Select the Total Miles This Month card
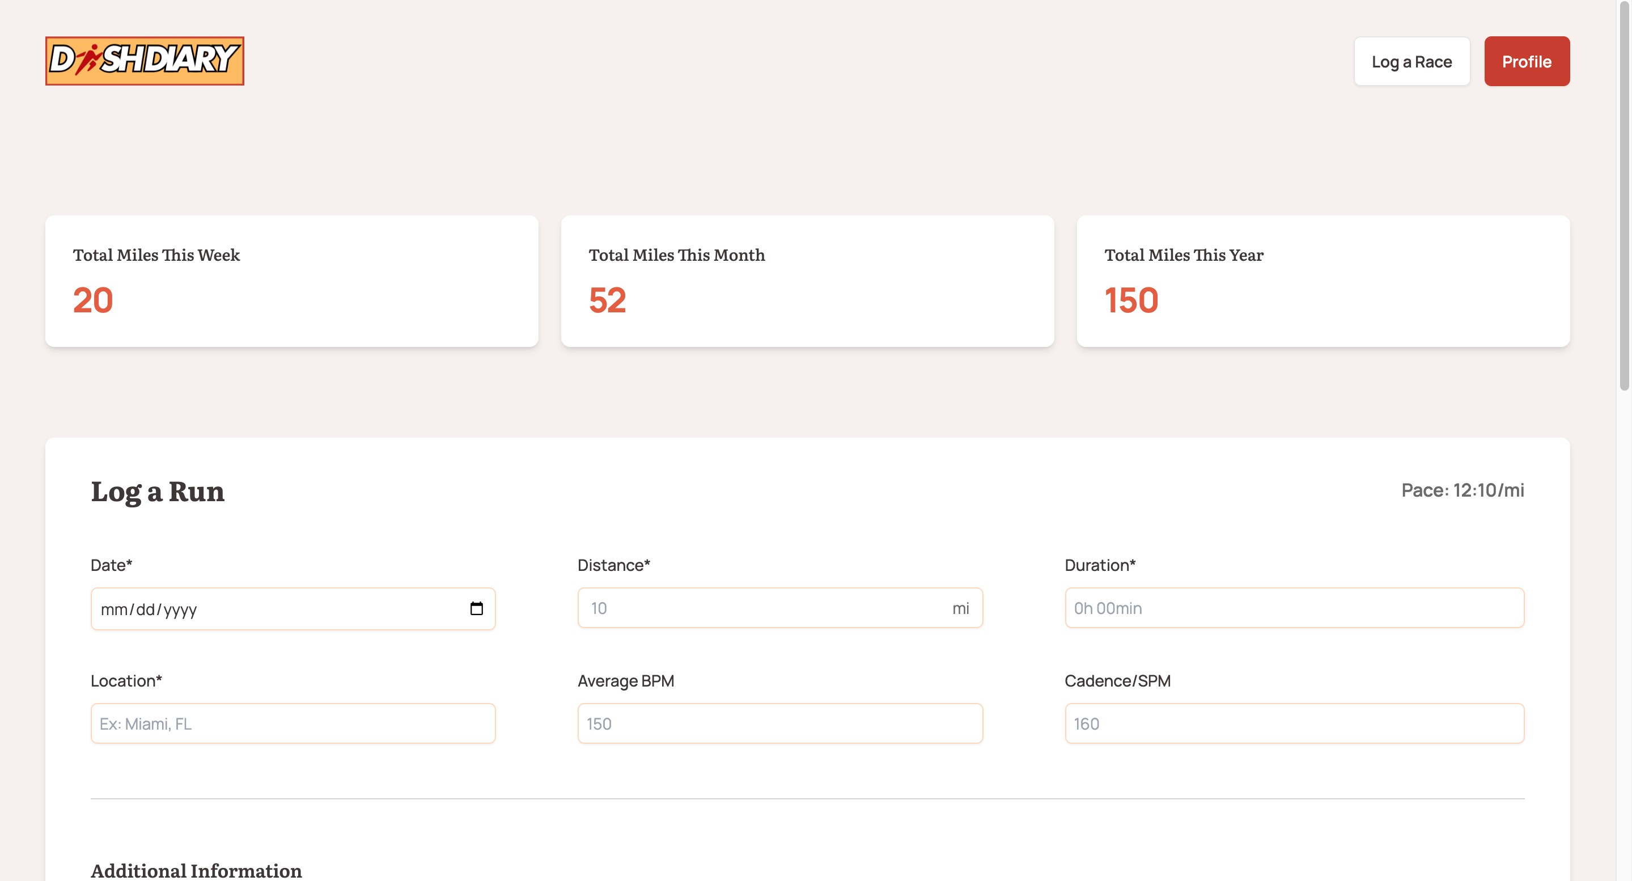Image resolution: width=1632 pixels, height=881 pixels. pos(807,281)
